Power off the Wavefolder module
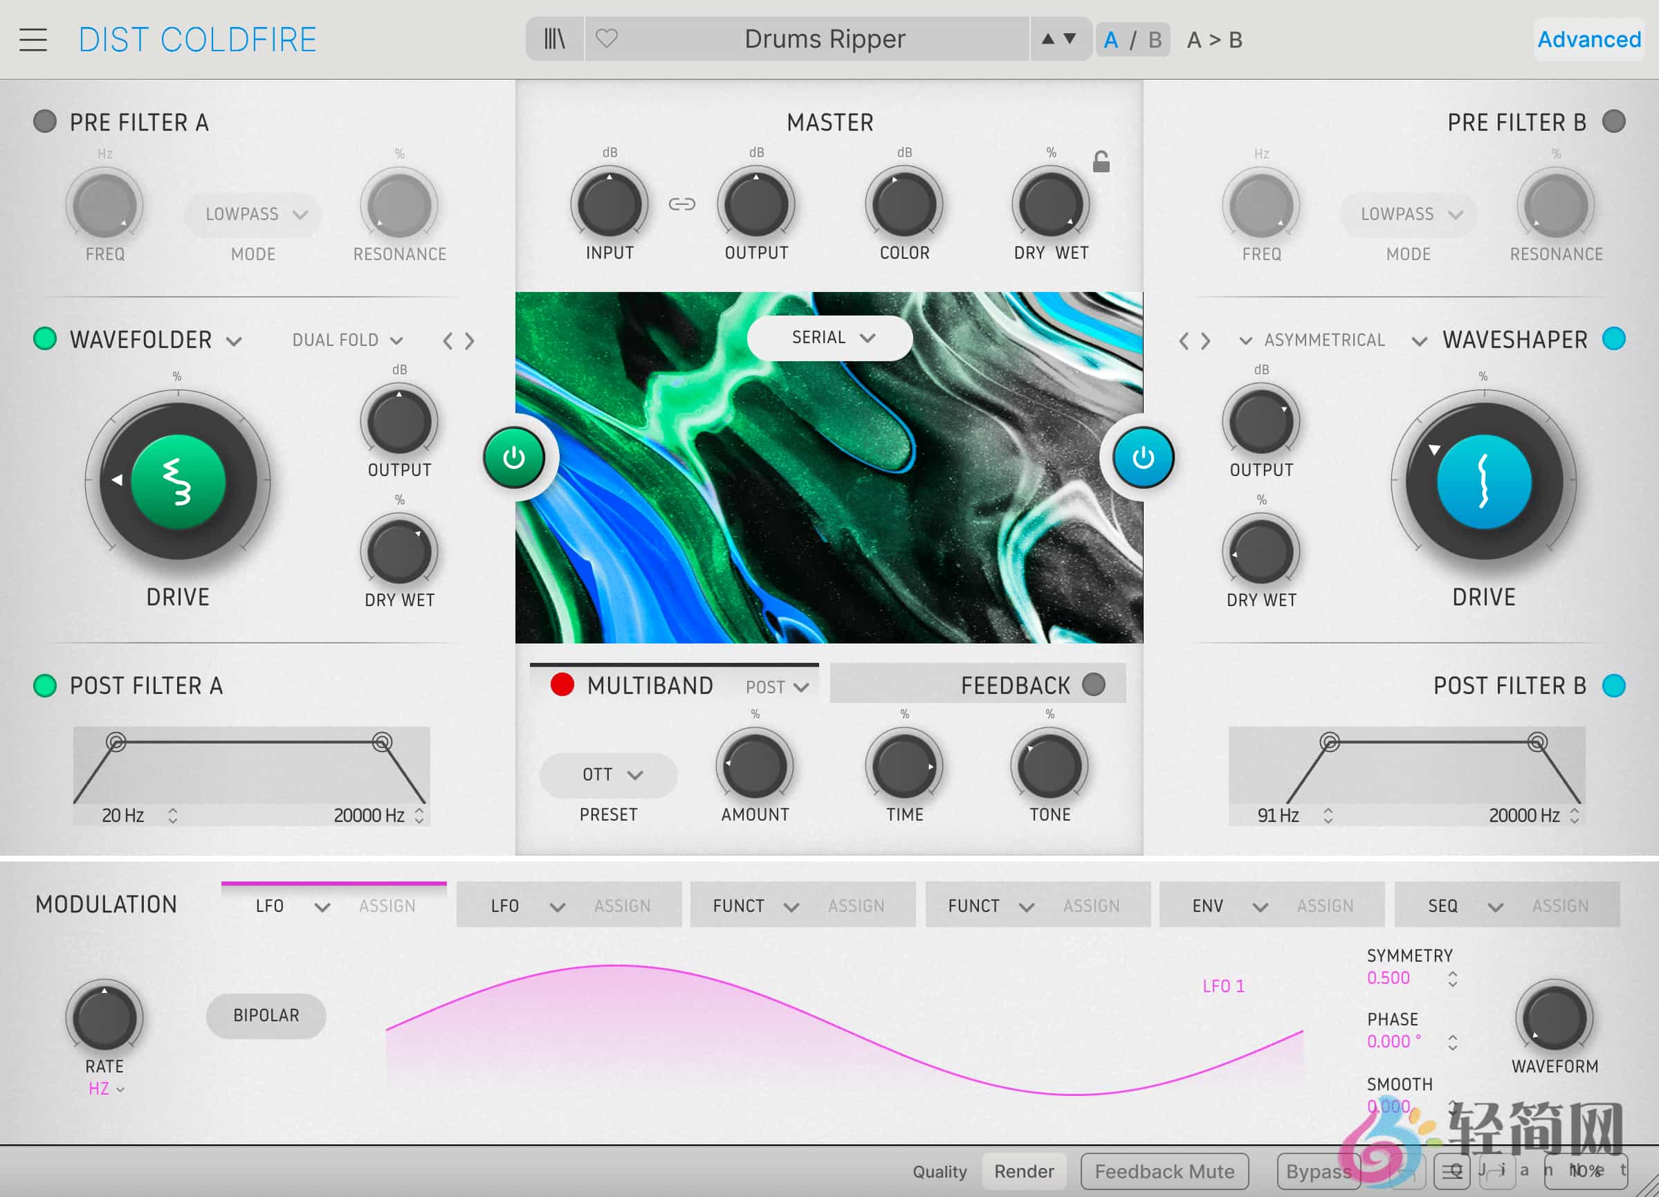This screenshot has height=1197, width=1659. tap(515, 456)
